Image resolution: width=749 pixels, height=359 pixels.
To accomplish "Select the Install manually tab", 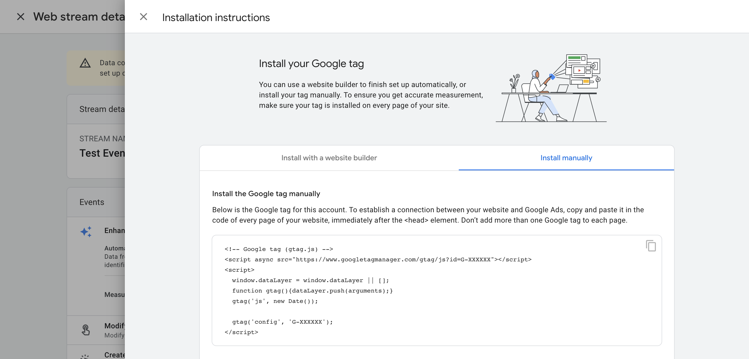I will [x=566, y=158].
